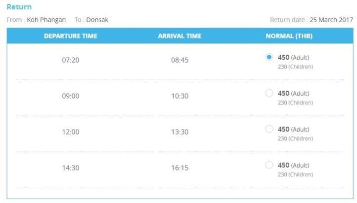This screenshot has height=203, width=357.
Task: Click the 10:30 arrival time cell
Action: click(179, 96)
